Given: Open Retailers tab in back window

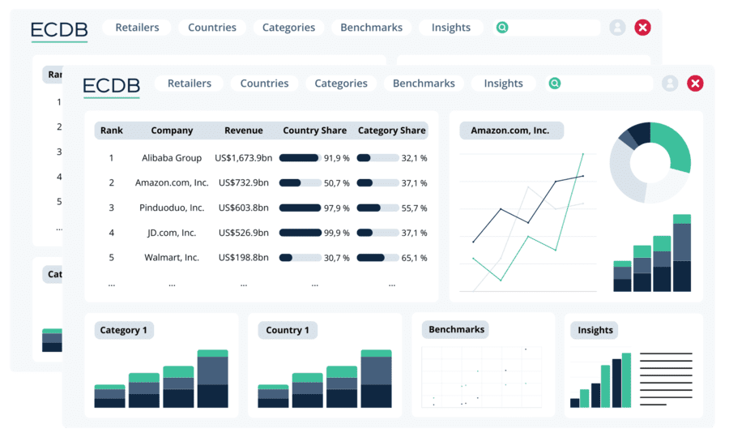Looking at the screenshot, I should point(137,28).
